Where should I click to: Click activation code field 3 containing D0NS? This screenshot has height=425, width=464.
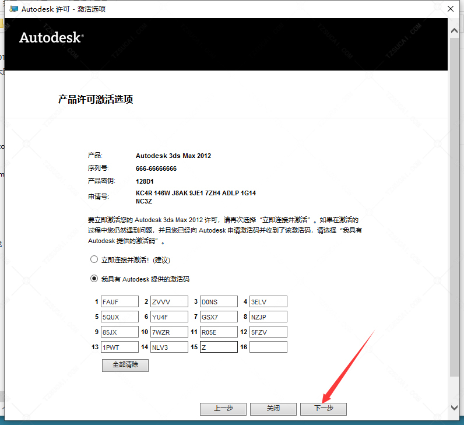click(x=219, y=301)
